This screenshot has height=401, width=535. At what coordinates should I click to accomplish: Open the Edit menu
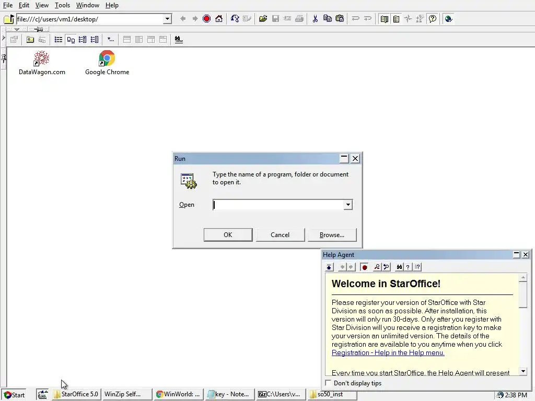(x=24, y=5)
